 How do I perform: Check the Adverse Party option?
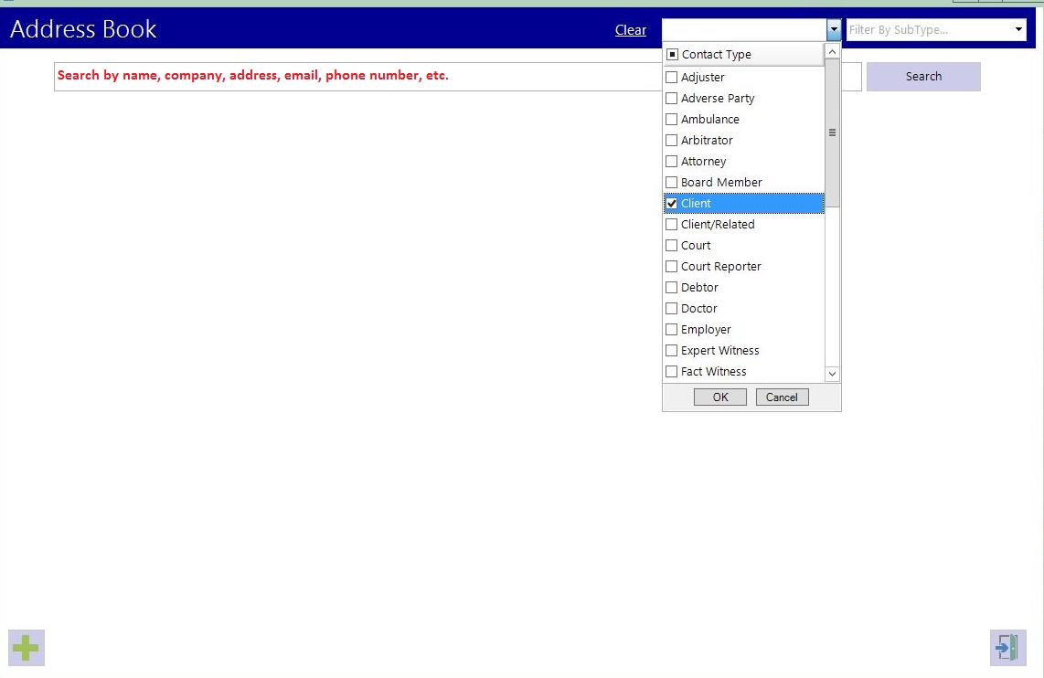pos(672,99)
